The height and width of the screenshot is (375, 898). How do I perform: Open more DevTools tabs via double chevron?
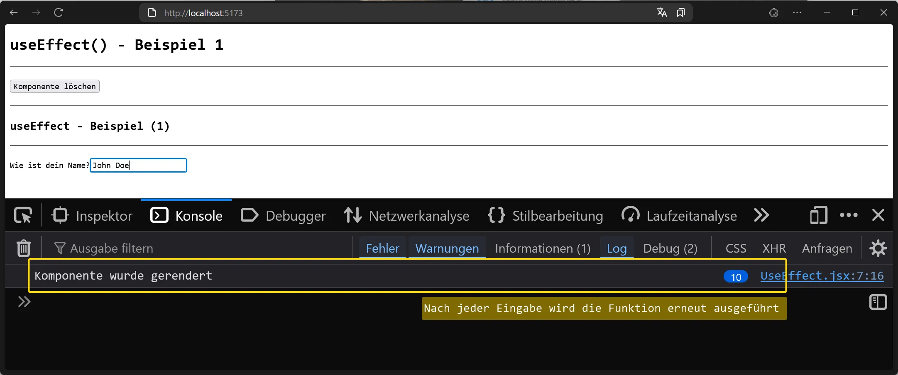[x=761, y=215]
